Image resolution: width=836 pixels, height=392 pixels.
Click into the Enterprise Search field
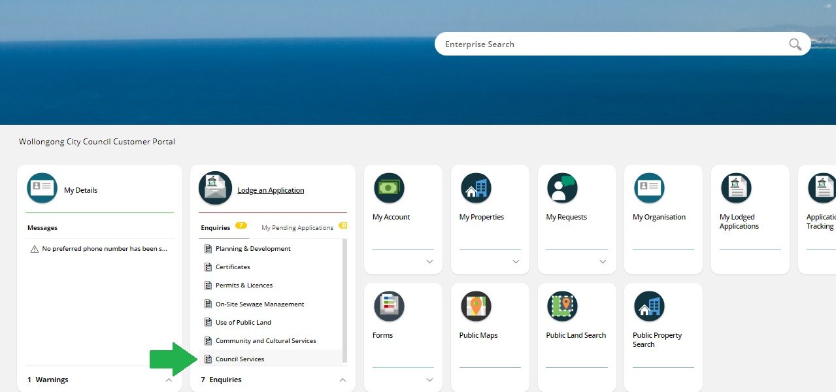[x=608, y=44]
